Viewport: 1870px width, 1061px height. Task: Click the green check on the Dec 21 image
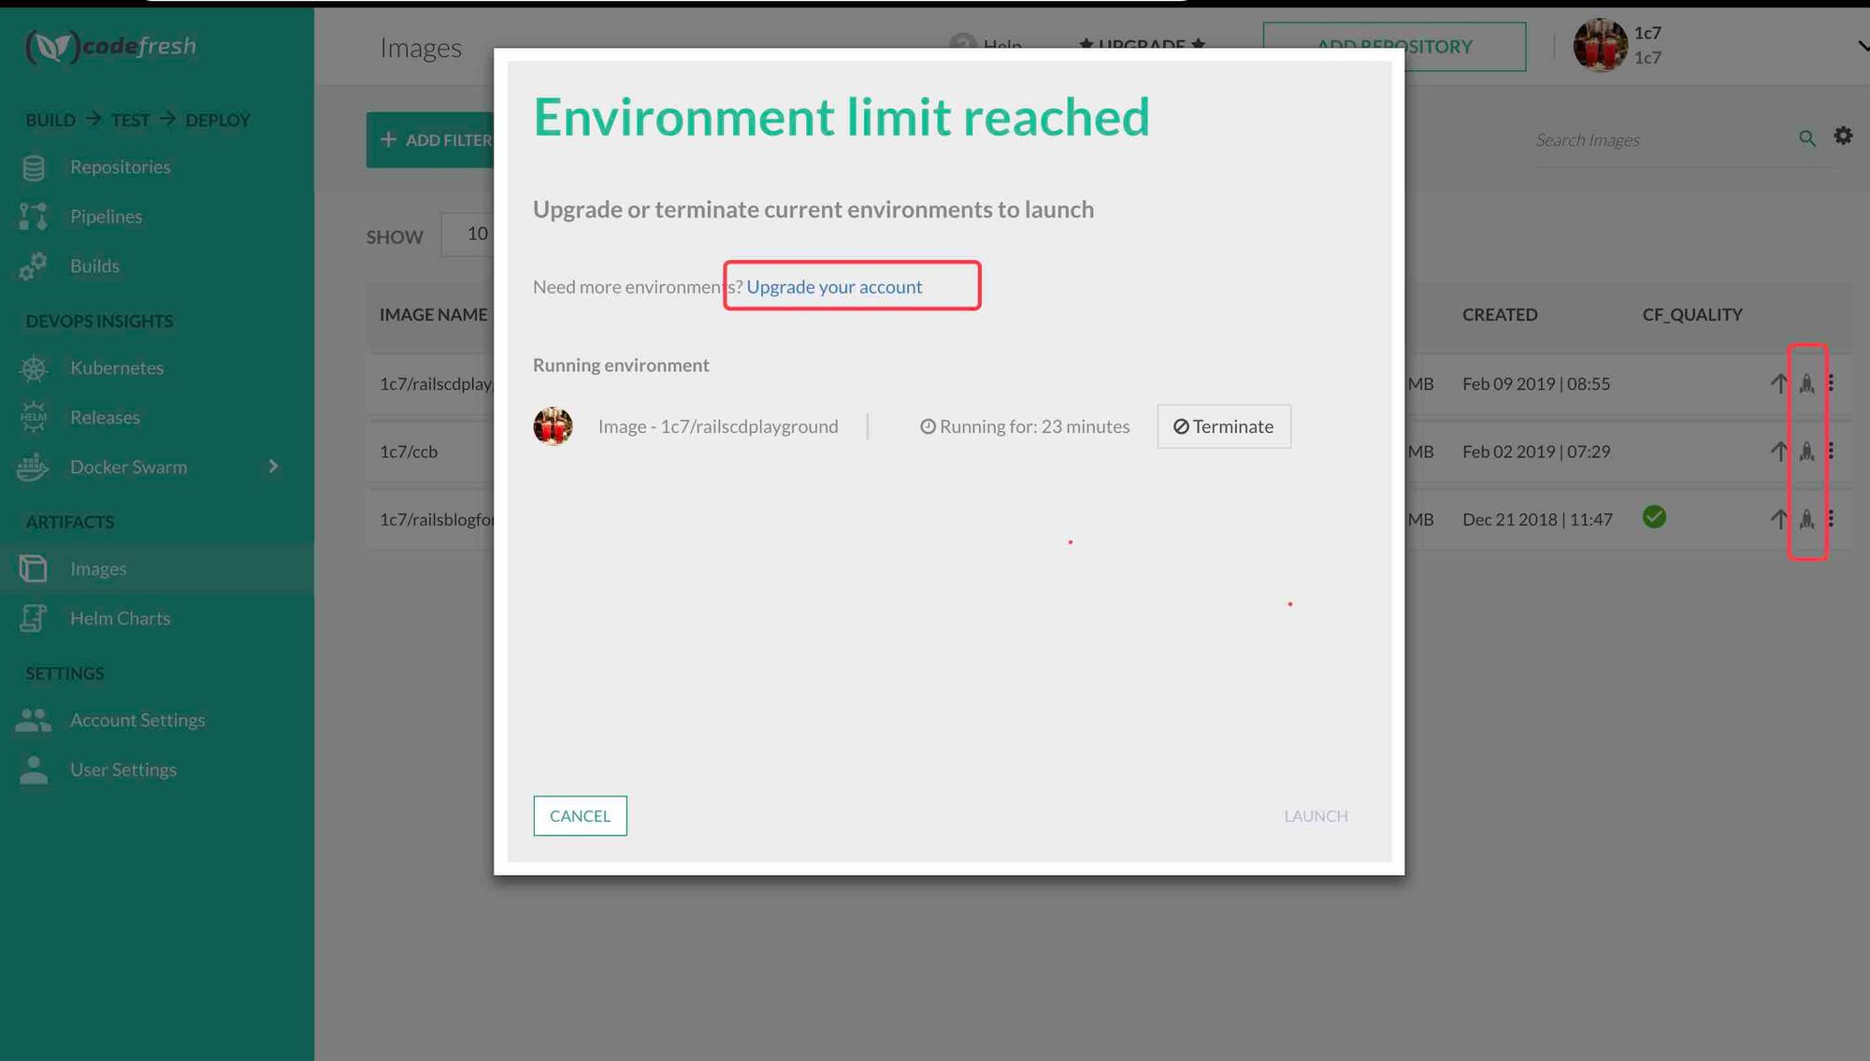click(1654, 518)
